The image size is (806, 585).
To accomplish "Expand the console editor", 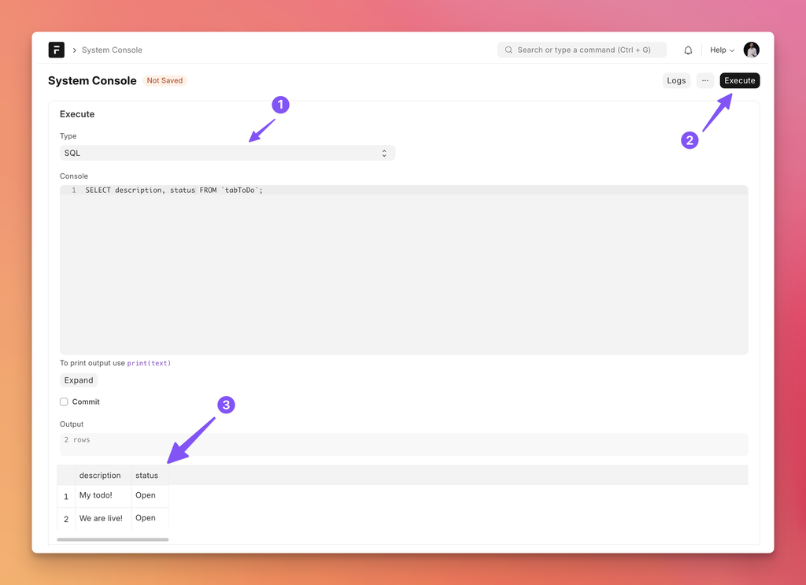I will click(79, 380).
